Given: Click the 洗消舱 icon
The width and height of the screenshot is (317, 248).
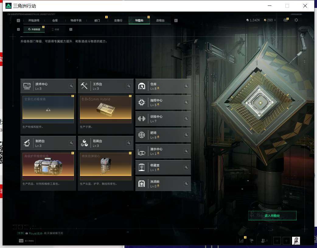Looking at the screenshot, I should [141, 184].
